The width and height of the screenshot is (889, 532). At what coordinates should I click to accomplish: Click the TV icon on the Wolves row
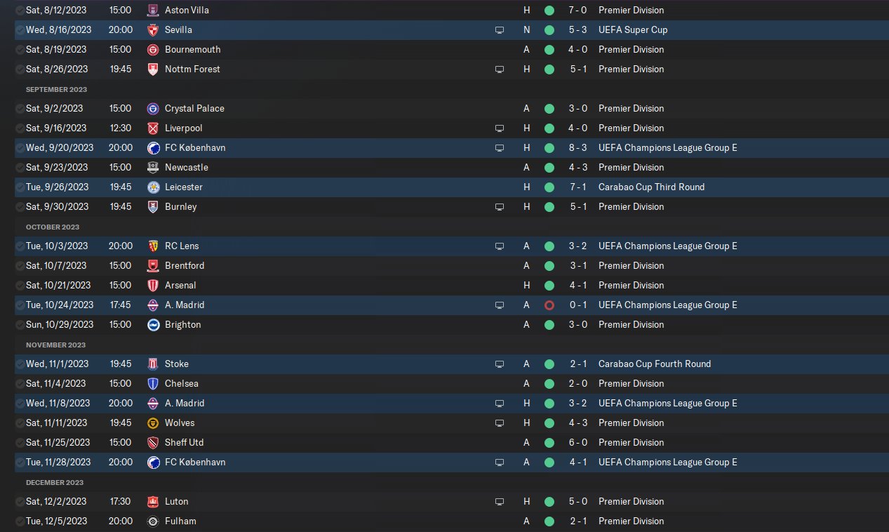[x=500, y=423]
